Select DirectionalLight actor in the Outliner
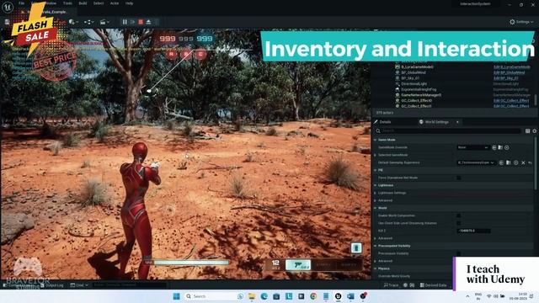Image resolution: width=539 pixels, height=303 pixels. [414, 84]
